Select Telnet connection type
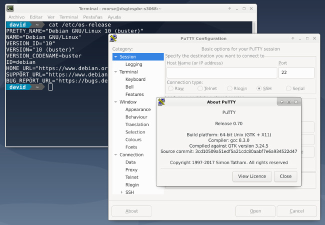325x225 pixels. coord(207,88)
